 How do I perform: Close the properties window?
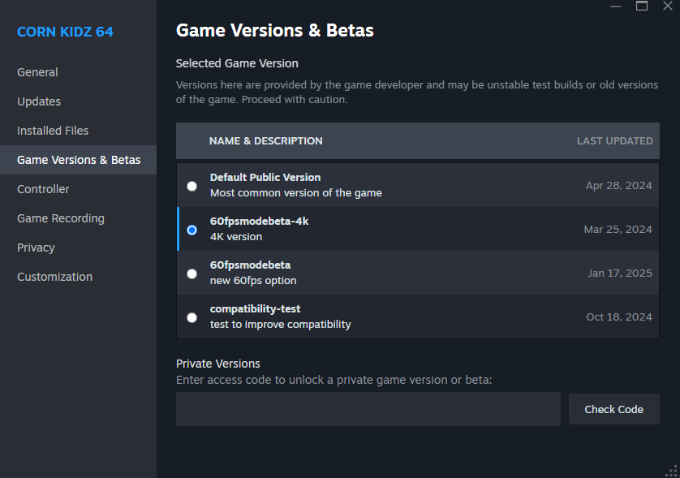(668, 6)
